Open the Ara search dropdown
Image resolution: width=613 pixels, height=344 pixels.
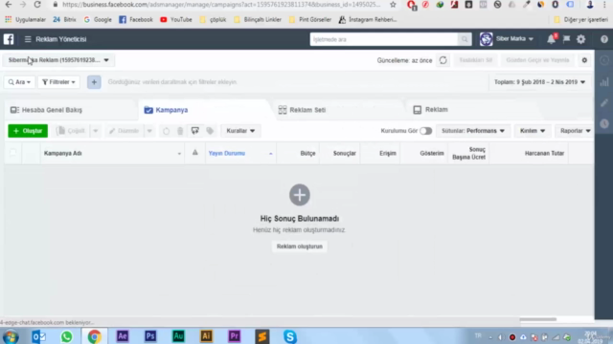coord(19,82)
